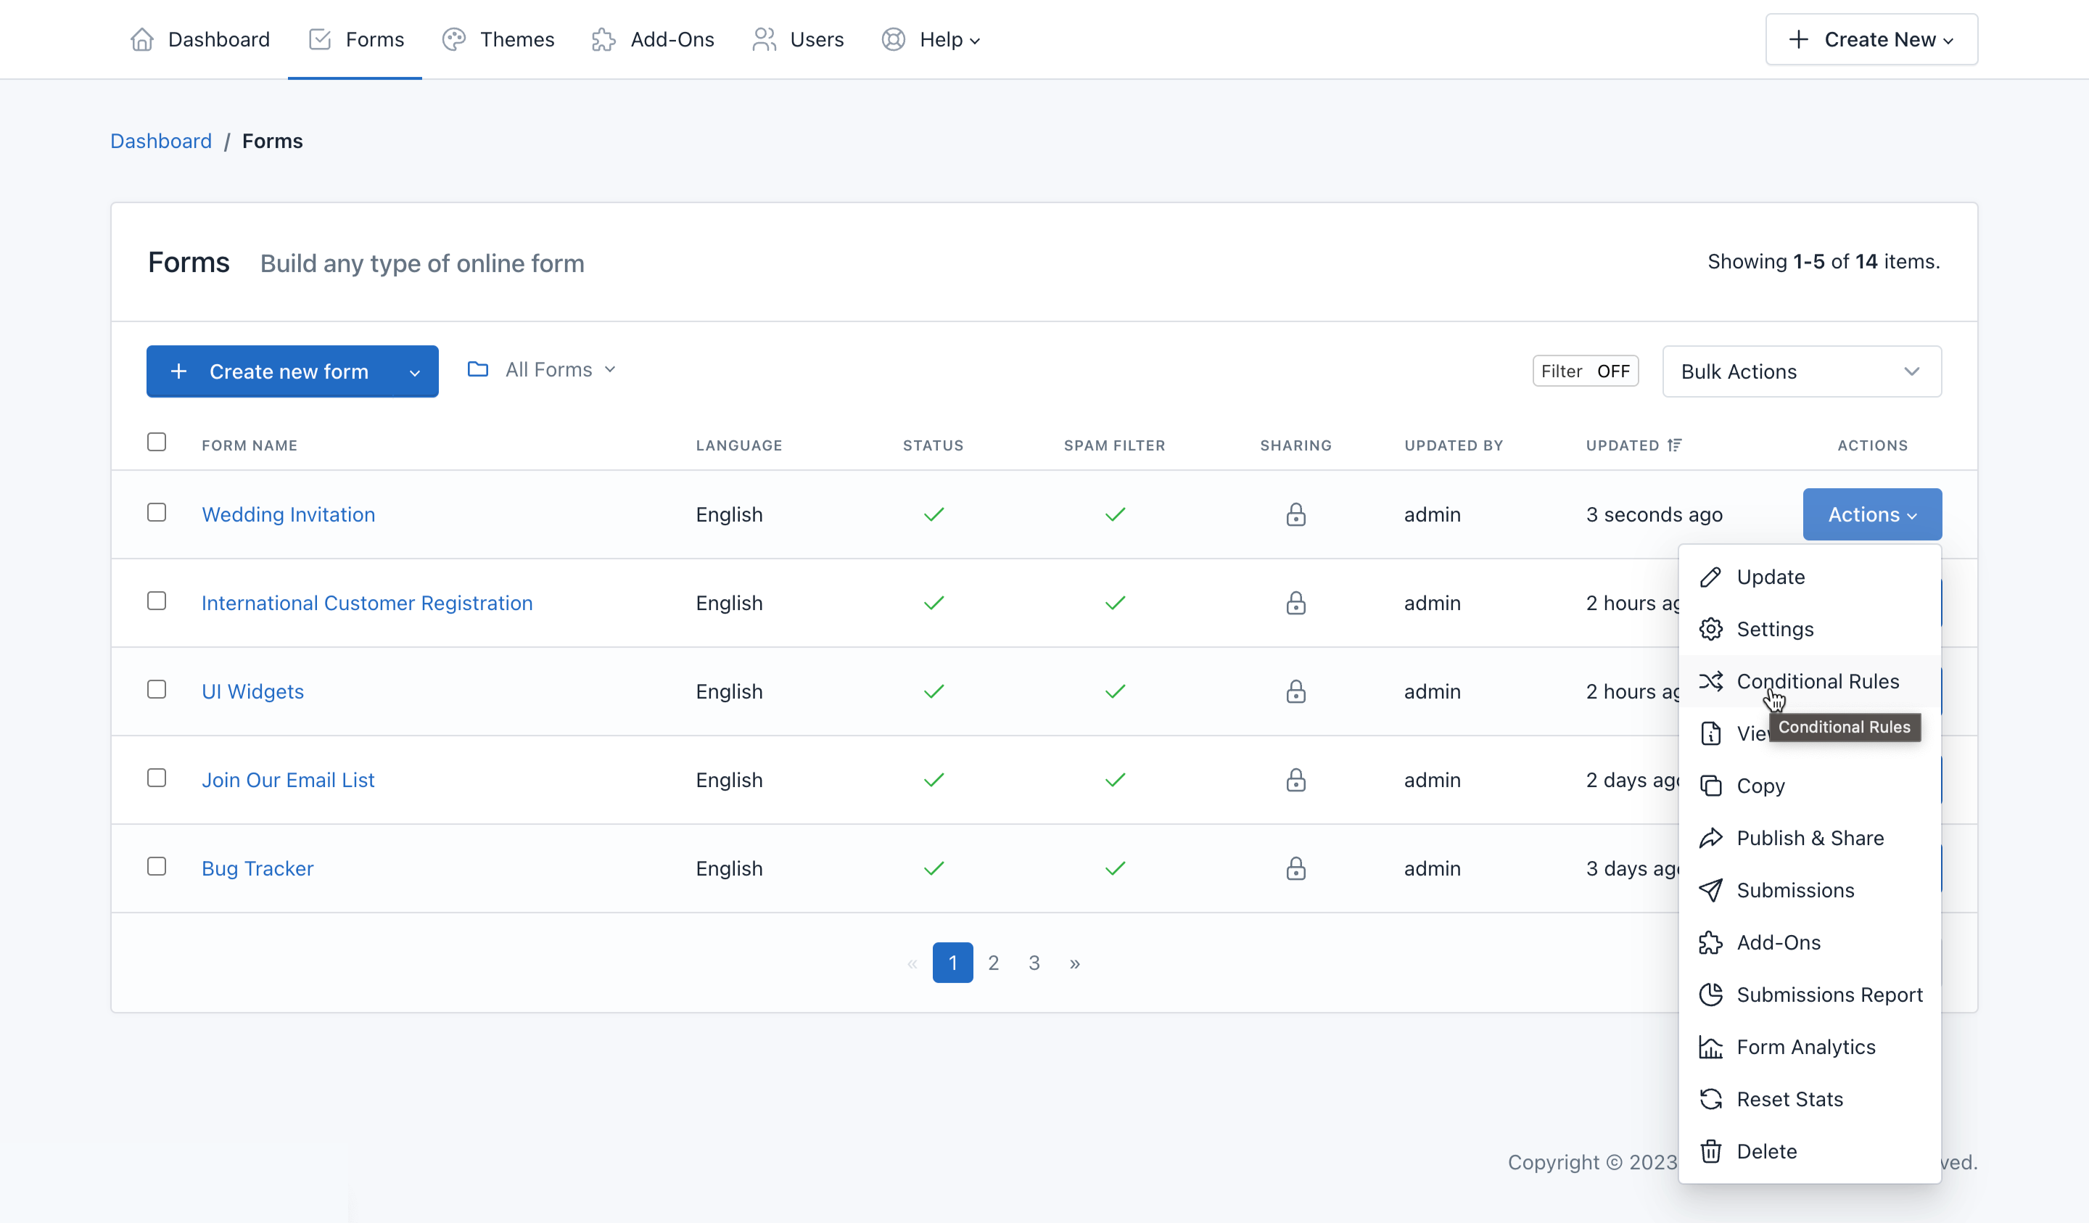Select Submissions Report from actions menu
Screen dimensions: 2089x1223
point(1830,995)
